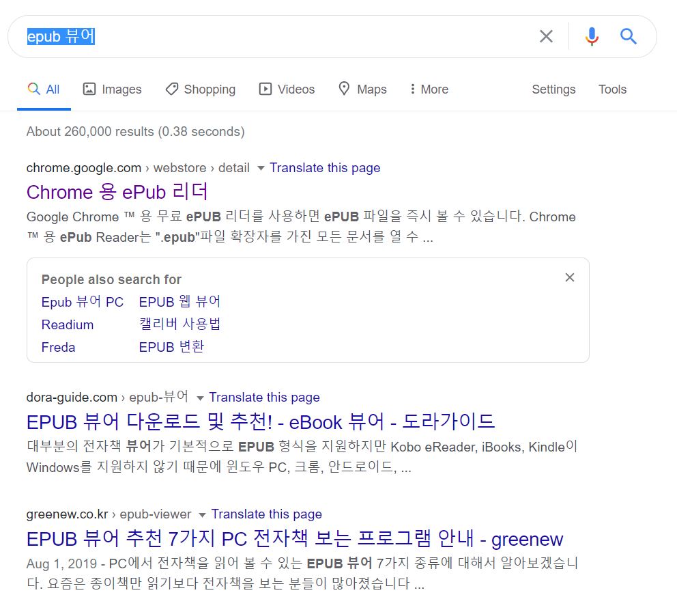Translate the chrome.google.com result page
The image size is (677, 597).
point(325,168)
